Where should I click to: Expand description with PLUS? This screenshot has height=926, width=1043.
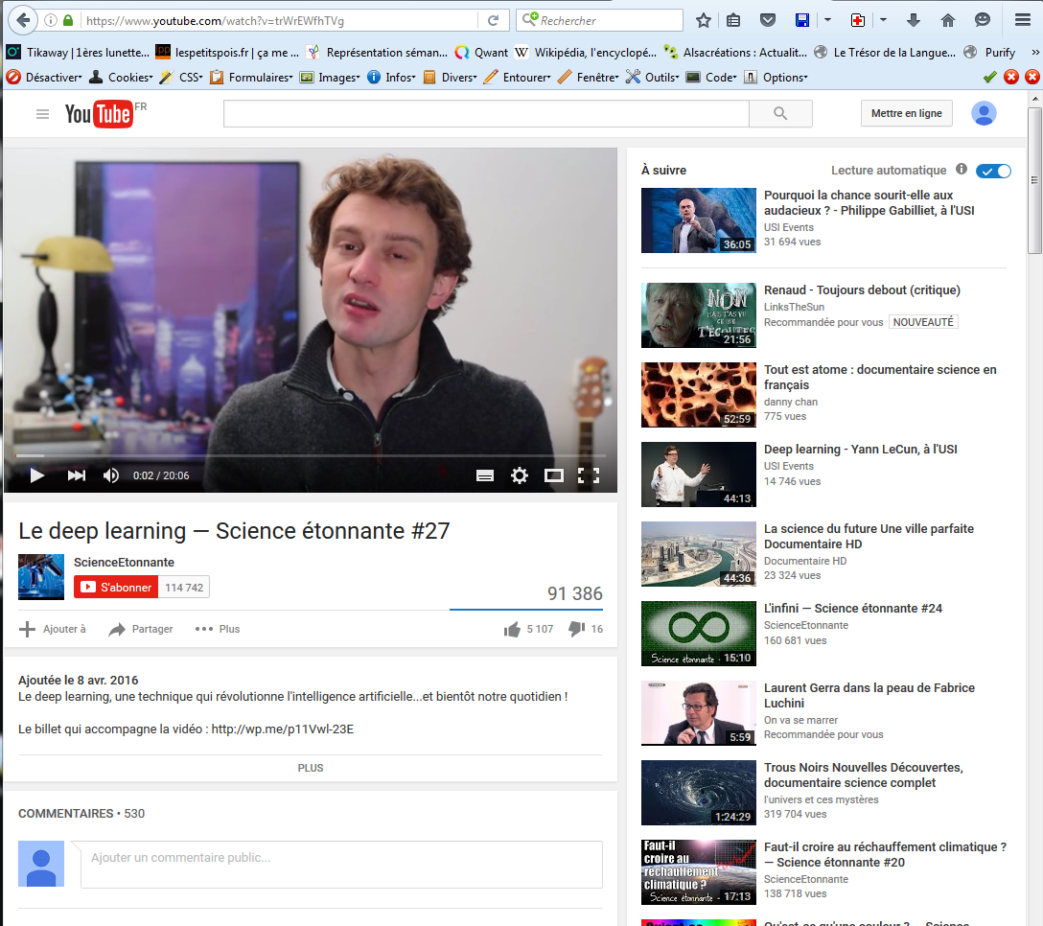pos(311,768)
